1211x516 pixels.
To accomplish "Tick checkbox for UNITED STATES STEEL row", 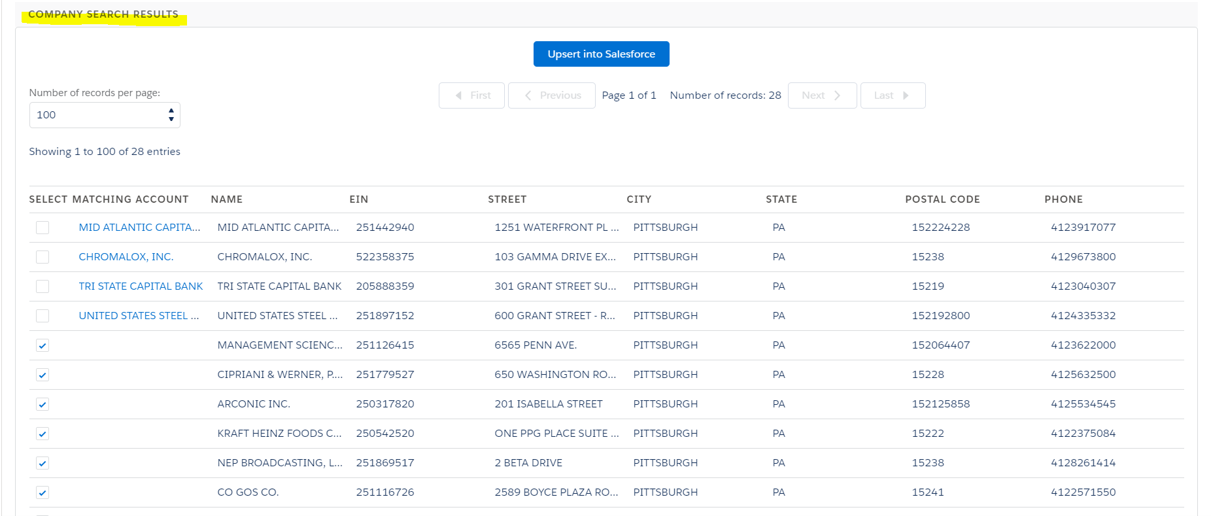I will (43, 316).
